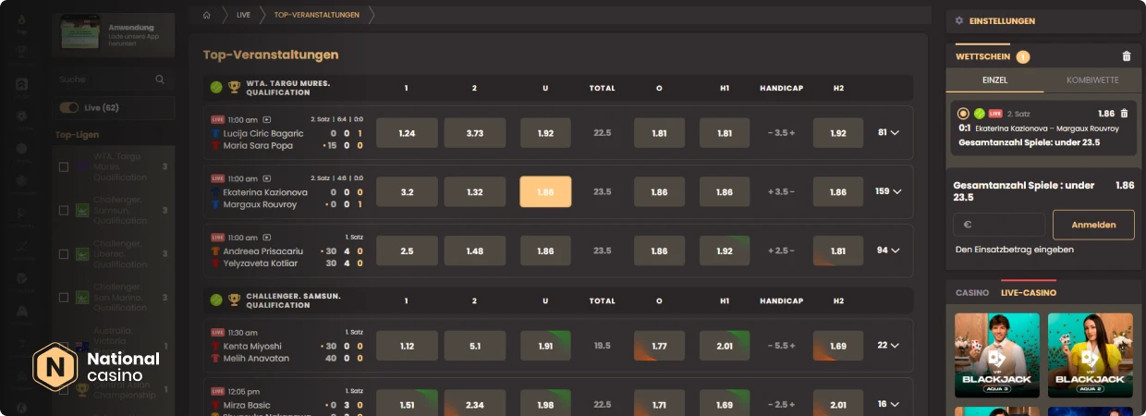1146x416 pixels.
Task: Pick odds 1.48 on Yelyzaveta Kotliar
Action: (474, 251)
